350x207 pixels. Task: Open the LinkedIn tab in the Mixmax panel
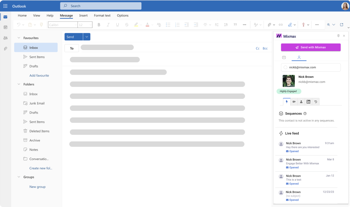pos(308,102)
